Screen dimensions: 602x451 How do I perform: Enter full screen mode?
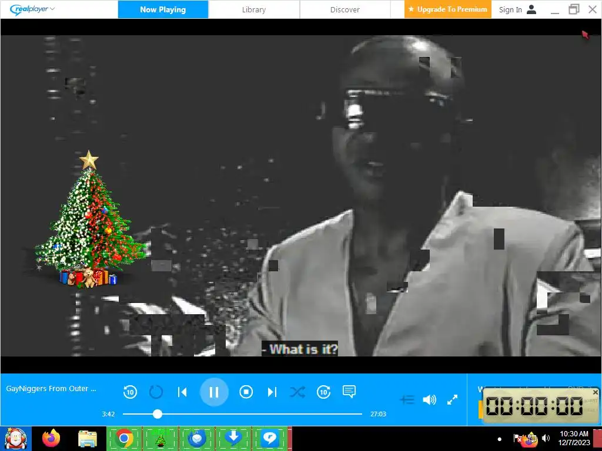tap(453, 399)
